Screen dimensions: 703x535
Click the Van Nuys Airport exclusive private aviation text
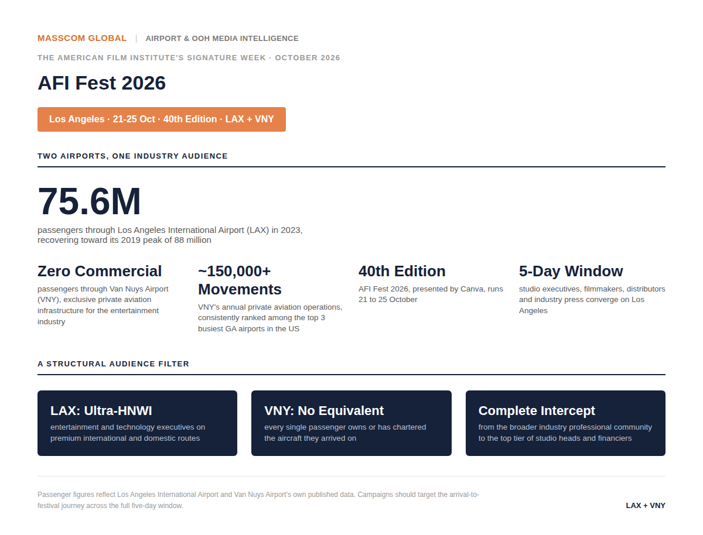tap(103, 305)
